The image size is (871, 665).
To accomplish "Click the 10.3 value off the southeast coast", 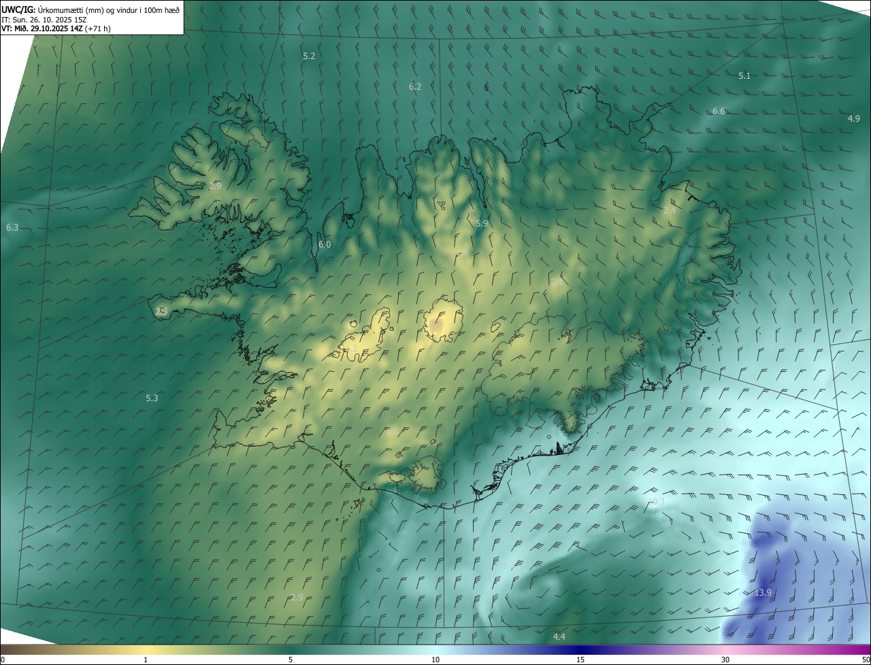I will pos(656,501).
